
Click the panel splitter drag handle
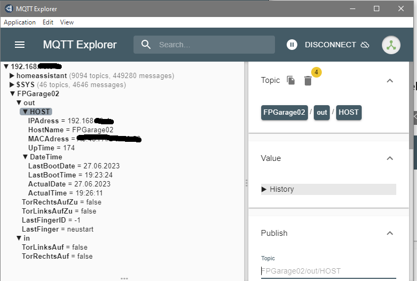click(246, 183)
